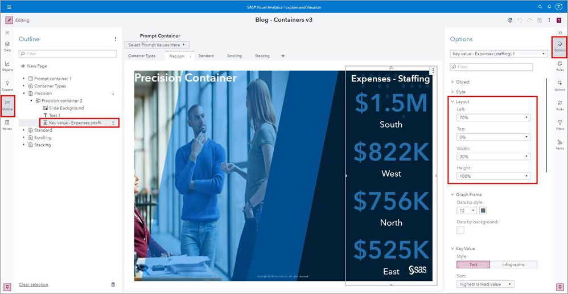Open the user profile avatar
The width and height of the screenshot is (568, 294).
click(x=558, y=7)
